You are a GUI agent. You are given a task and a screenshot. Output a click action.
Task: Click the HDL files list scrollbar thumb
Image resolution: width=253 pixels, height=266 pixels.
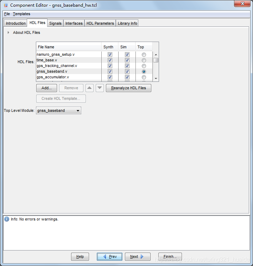[x=156, y=60]
